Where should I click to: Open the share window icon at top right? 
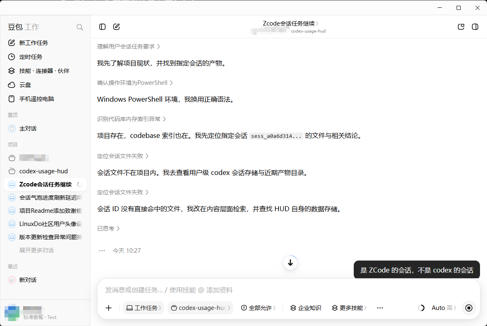[x=461, y=27]
